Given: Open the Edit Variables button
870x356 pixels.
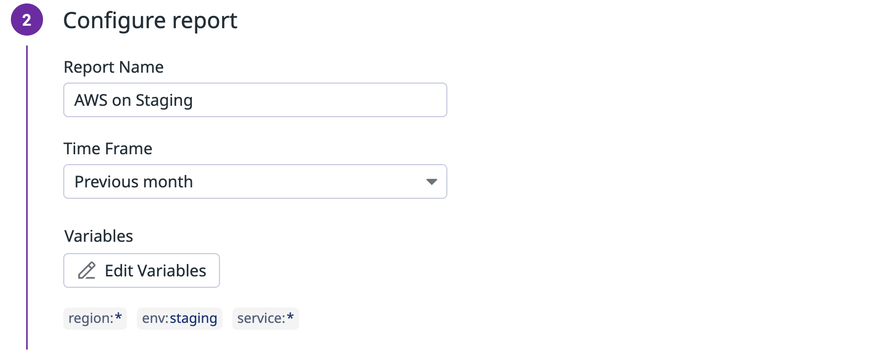Looking at the screenshot, I should [141, 270].
